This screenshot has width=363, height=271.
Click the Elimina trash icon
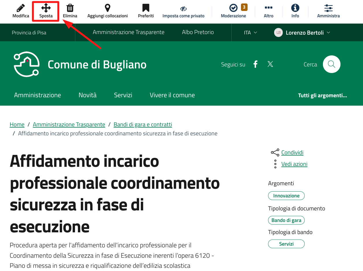coord(70,8)
